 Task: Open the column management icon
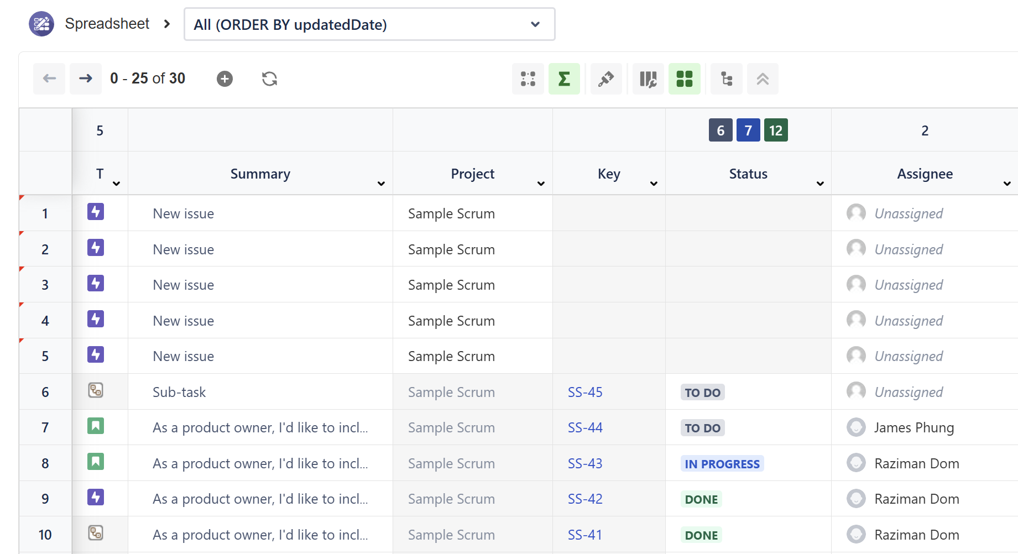point(648,79)
